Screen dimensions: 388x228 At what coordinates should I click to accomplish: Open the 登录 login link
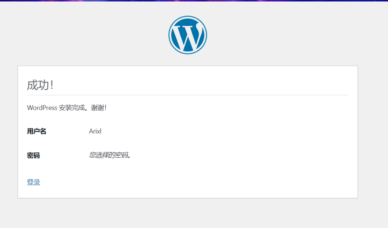point(33,182)
